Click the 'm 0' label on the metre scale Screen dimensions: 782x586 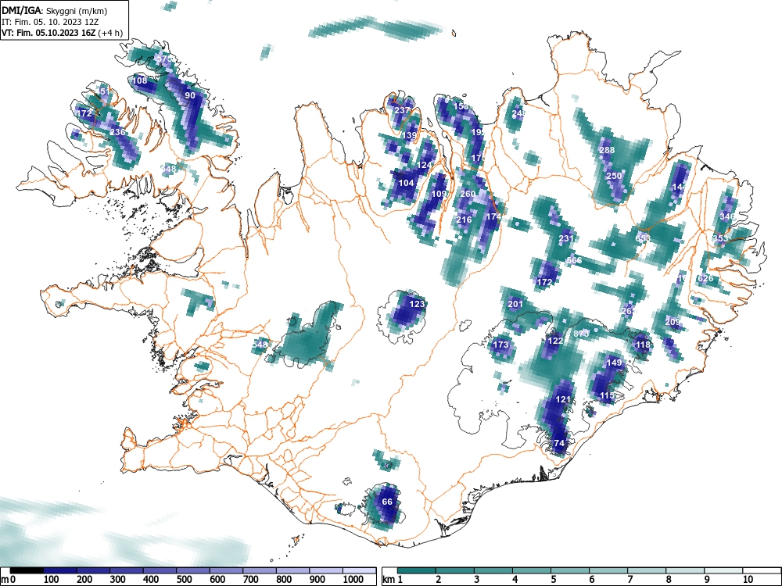6,580
